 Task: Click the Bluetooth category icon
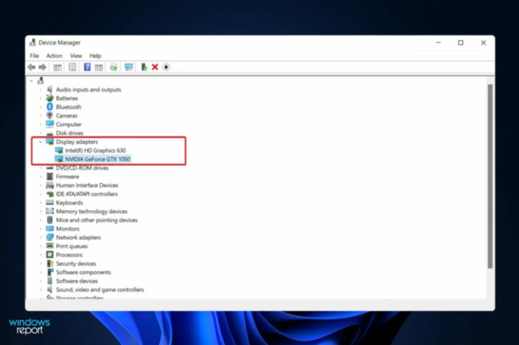50,107
